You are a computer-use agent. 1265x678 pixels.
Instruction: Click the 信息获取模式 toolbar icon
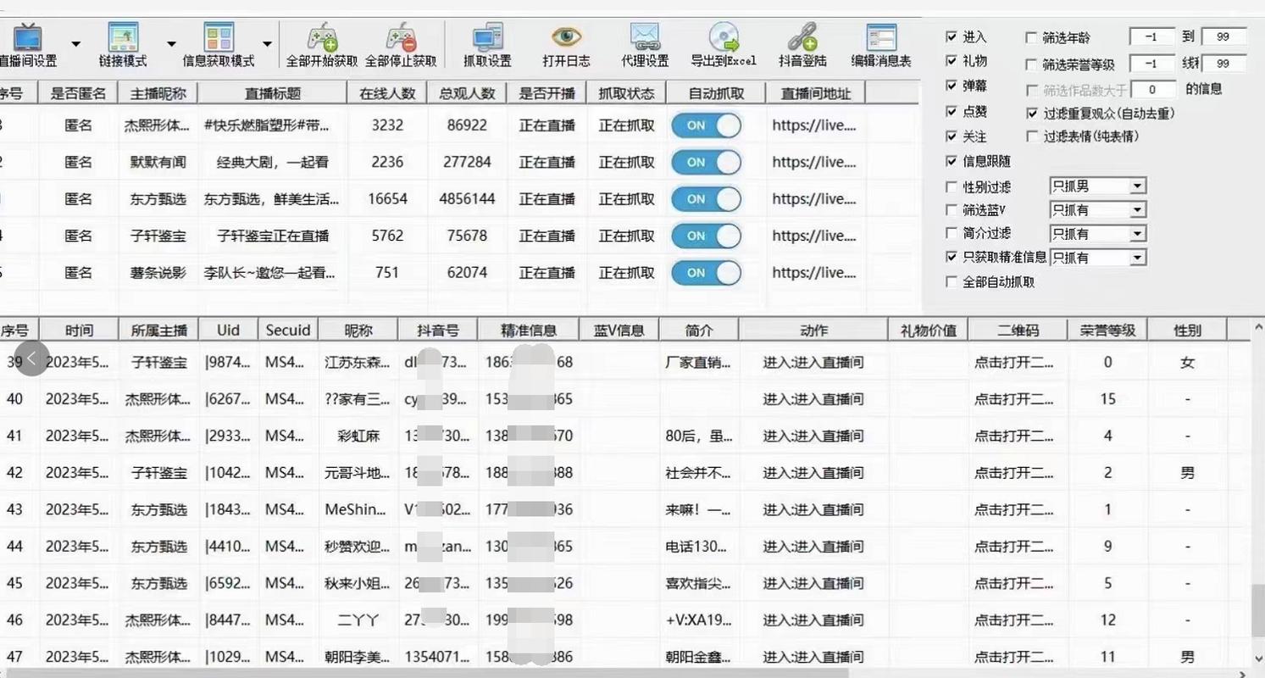tap(219, 45)
